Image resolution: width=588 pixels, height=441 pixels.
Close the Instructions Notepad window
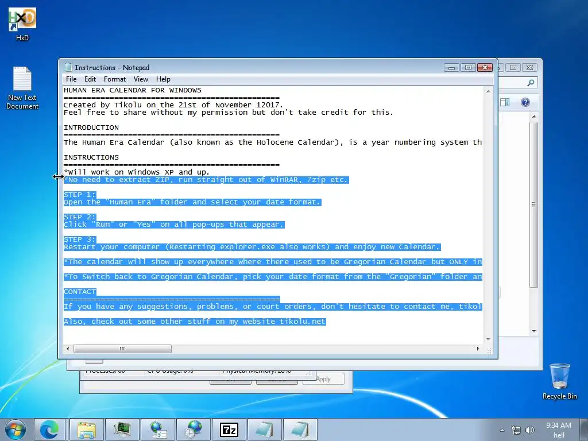pos(485,68)
